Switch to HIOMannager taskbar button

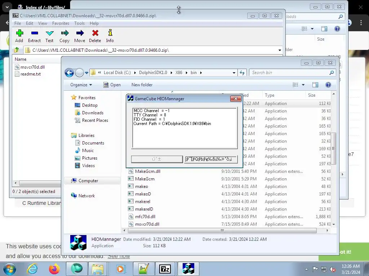[188, 269]
